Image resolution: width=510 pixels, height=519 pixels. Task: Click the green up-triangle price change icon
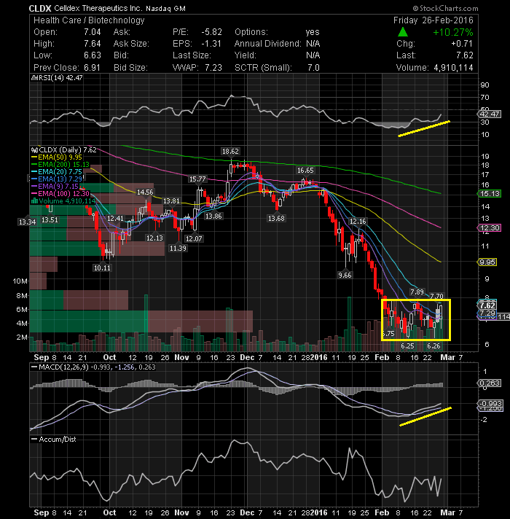coord(402,32)
